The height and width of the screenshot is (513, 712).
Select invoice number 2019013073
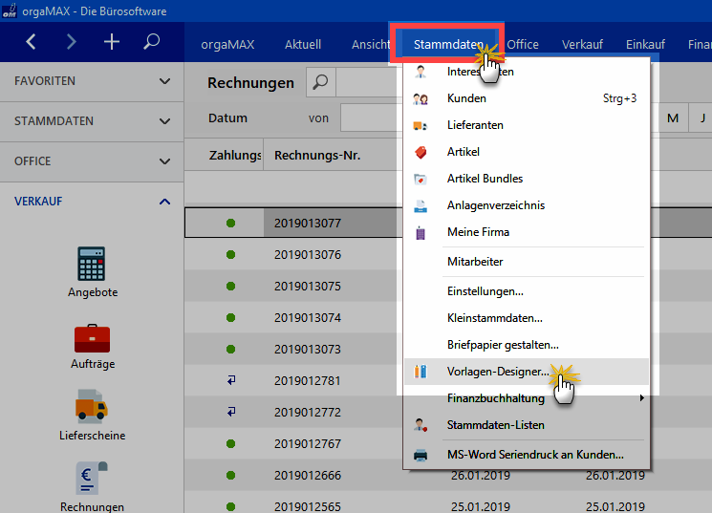[x=308, y=349]
